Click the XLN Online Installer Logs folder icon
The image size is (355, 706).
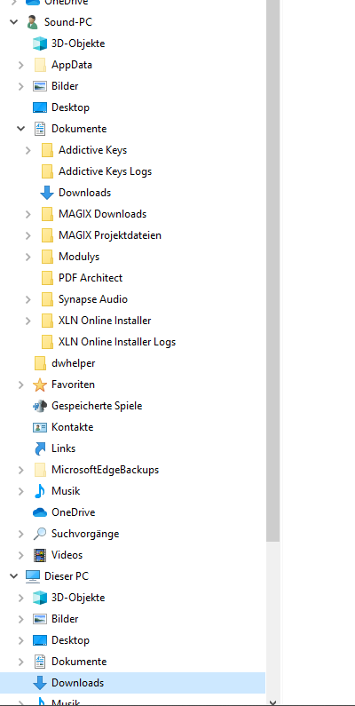(47, 342)
